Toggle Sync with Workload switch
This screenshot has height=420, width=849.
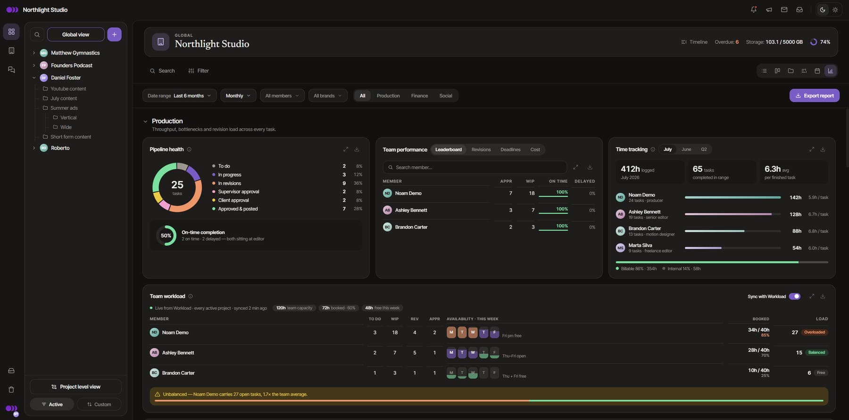click(795, 296)
